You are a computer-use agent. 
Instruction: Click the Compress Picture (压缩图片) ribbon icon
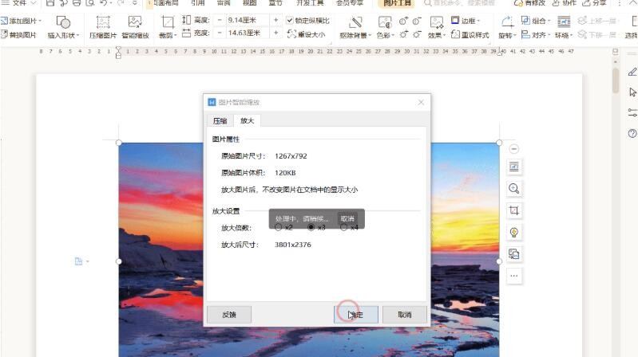coord(103,26)
